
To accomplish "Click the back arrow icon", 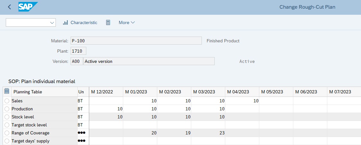I will point(9,7).
